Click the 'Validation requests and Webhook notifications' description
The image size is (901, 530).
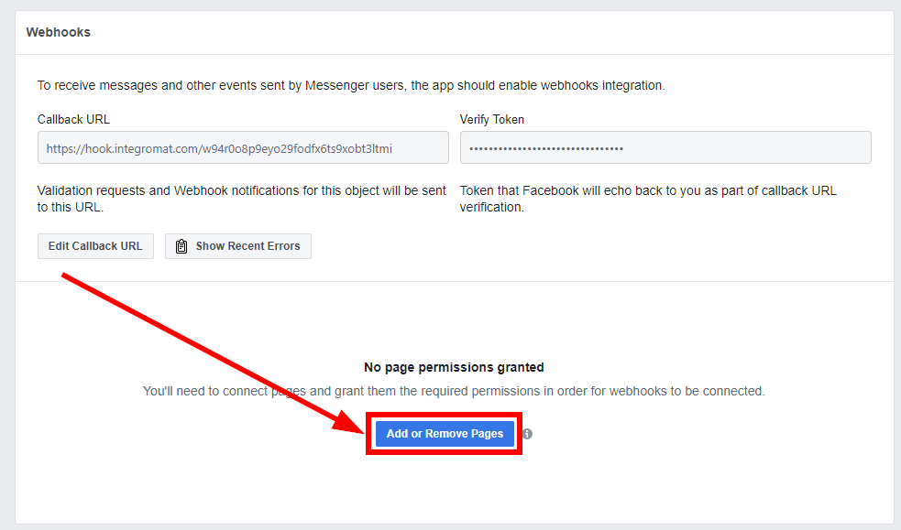click(242, 199)
